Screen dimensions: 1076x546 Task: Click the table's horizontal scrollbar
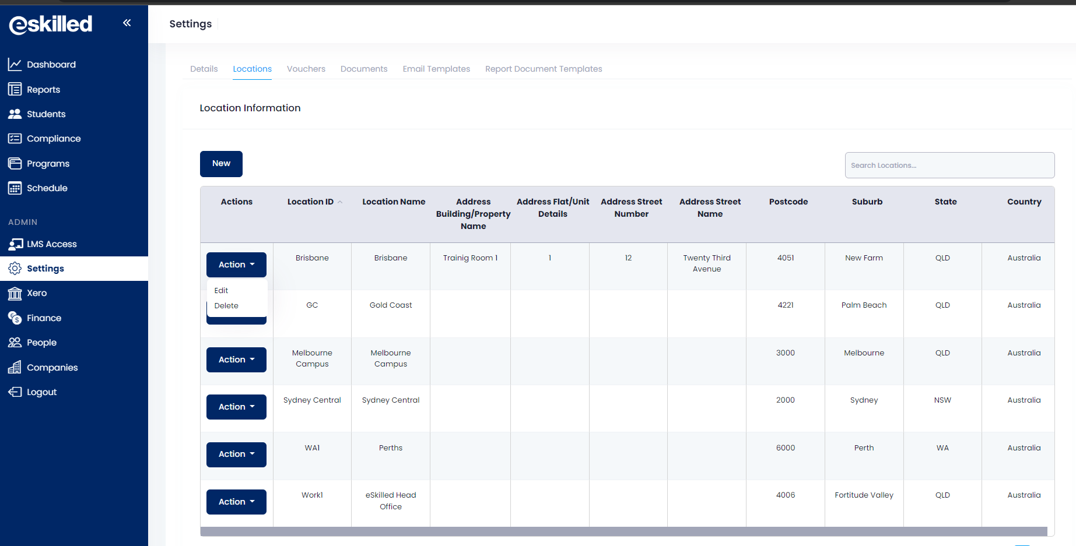(x=623, y=531)
